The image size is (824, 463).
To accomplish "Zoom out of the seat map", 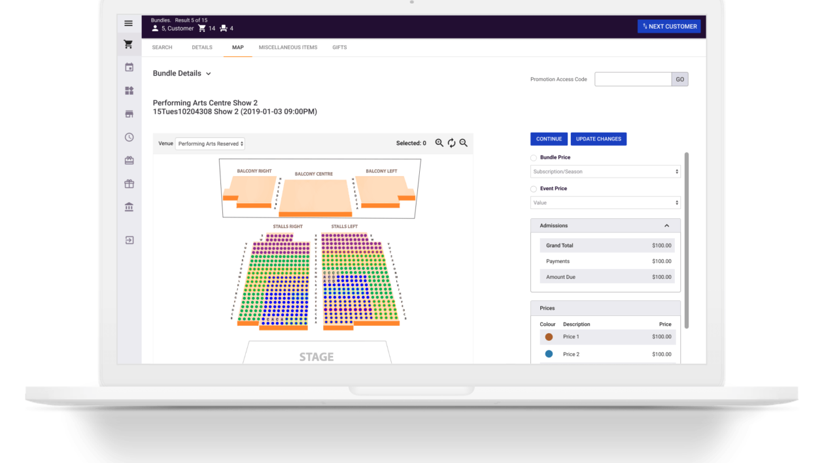I will 463,143.
